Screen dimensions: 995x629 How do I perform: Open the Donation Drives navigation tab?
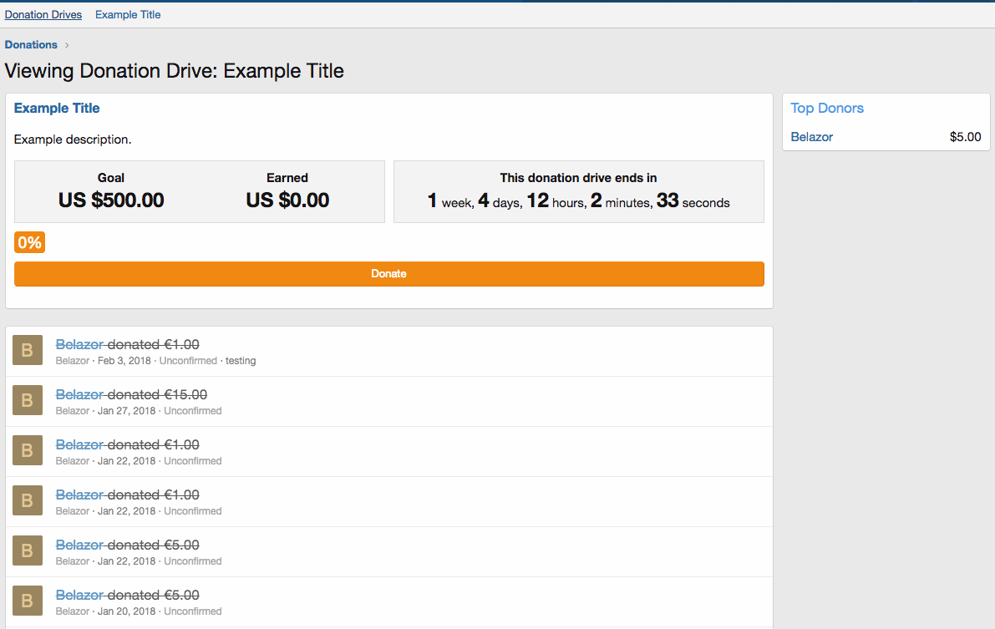(43, 14)
